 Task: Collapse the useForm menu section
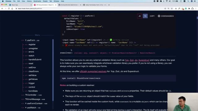pos(32,40)
